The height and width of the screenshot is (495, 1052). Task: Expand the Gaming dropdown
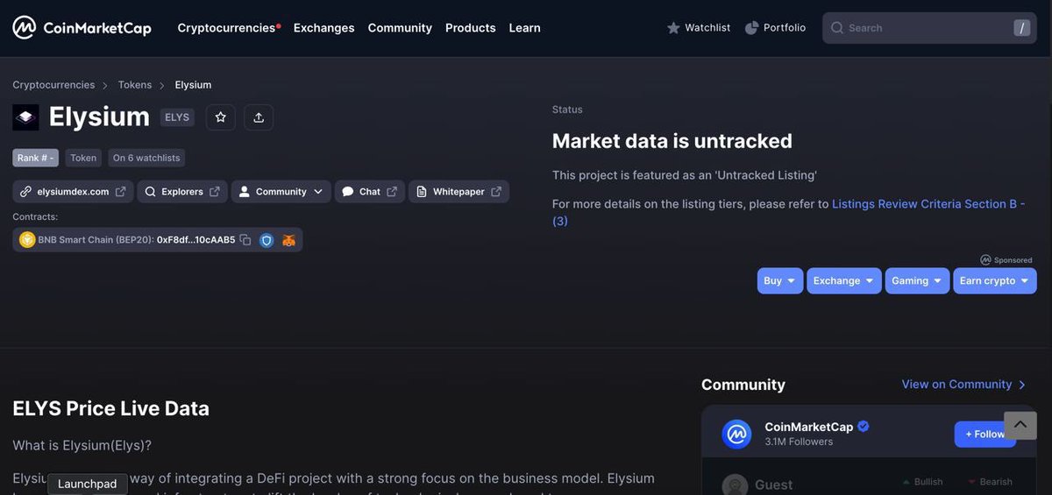(x=917, y=280)
